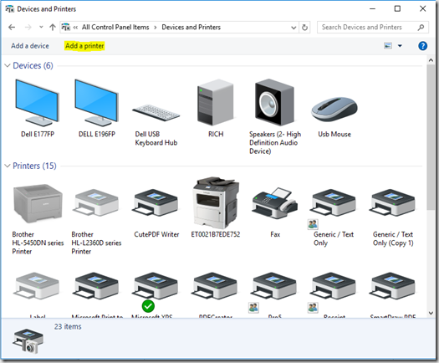Click the details pane printer camera icon
This screenshot has height=363, width=439.
pos(28,341)
